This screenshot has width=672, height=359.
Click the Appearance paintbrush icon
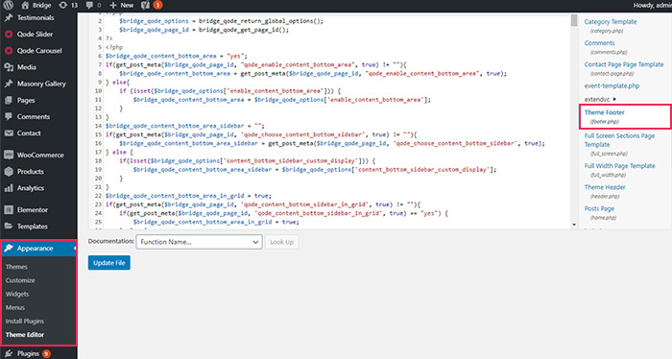click(x=9, y=249)
